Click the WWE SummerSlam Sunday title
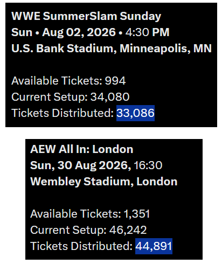The image size is (222, 264). pyautogui.click(x=86, y=16)
